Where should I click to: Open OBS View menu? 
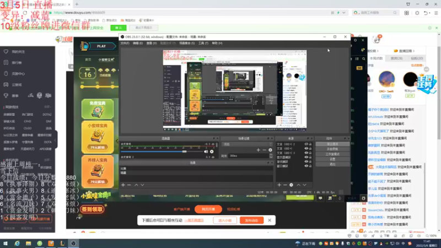(152, 44)
